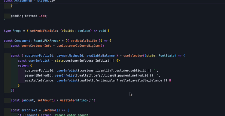Click wallet_available_balance property access
This screenshot has height=116, width=225.
click(141, 81)
